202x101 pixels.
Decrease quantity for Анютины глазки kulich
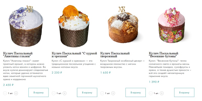[x=5, y=93]
